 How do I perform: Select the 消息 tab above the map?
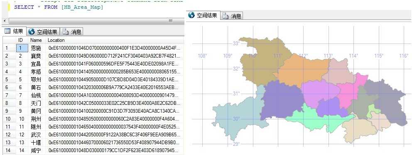coord(232,16)
